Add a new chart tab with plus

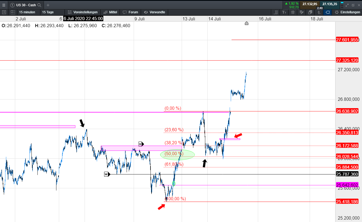48,5
